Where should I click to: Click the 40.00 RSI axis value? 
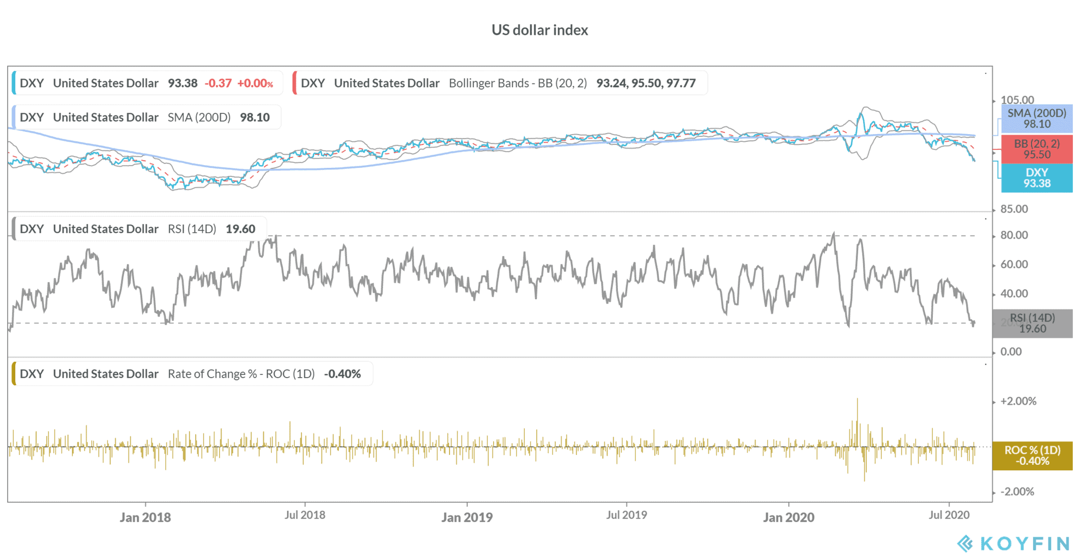click(1014, 294)
